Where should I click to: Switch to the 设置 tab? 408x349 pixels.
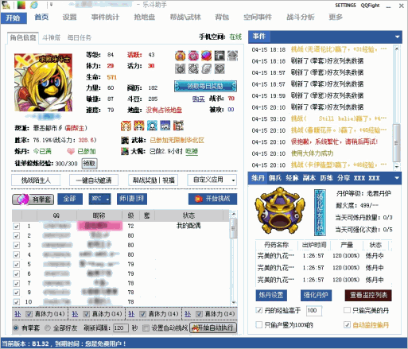69,17
